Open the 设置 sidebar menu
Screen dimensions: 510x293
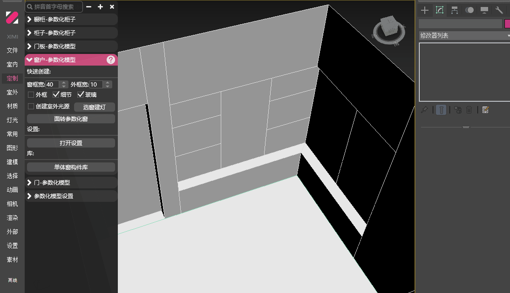pyautogui.click(x=13, y=246)
